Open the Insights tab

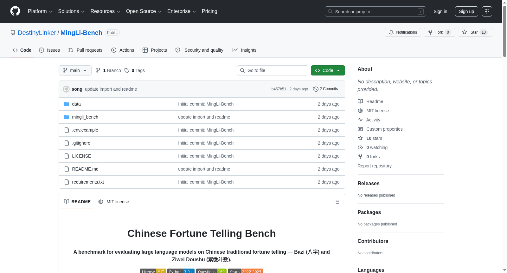pos(244,50)
